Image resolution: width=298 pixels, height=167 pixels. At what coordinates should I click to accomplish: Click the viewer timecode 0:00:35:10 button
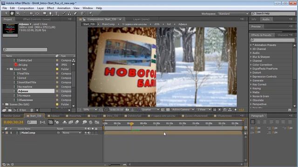[117, 109]
